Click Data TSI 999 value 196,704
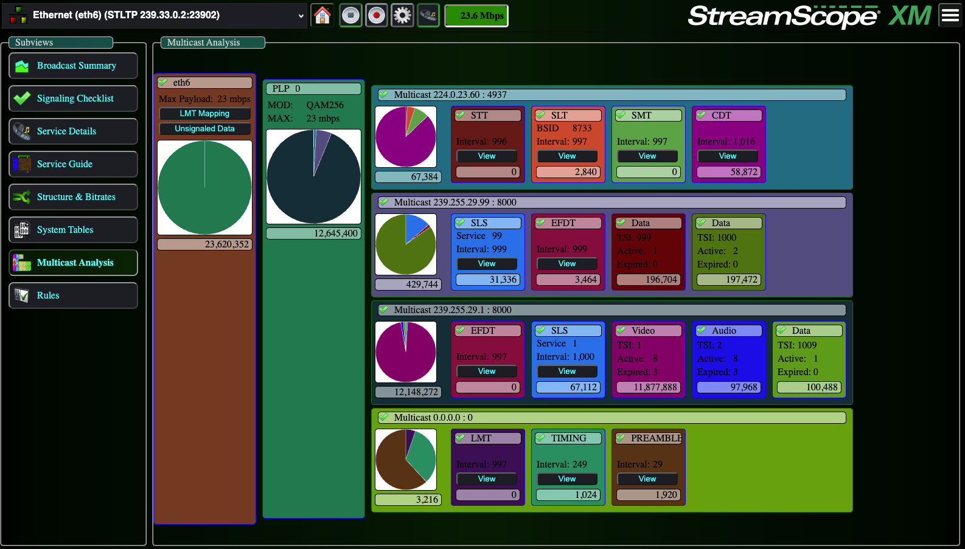This screenshot has width=965, height=549. (x=649, y=280)
